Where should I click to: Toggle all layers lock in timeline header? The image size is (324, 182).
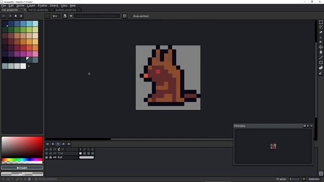[x=51, y=149]
